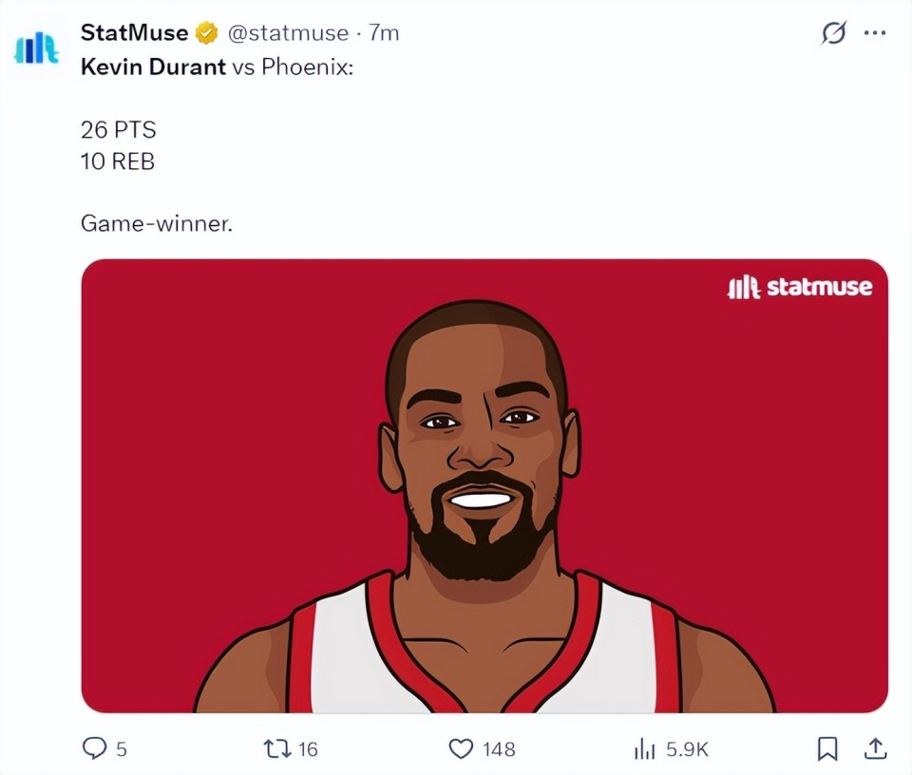Share the tweet via upload arrow icon
The width and height of the screenshot is (912, 775).
(x=875, y=749)
